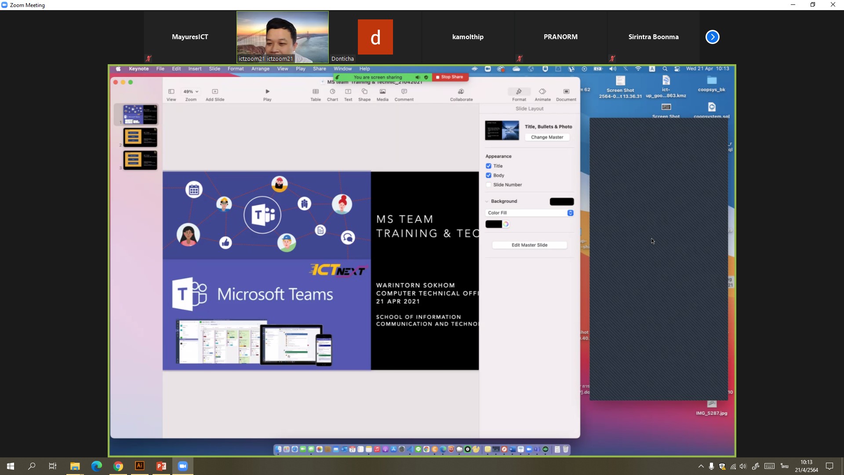Open the Keynote Arrange menu

coord(260,69)
